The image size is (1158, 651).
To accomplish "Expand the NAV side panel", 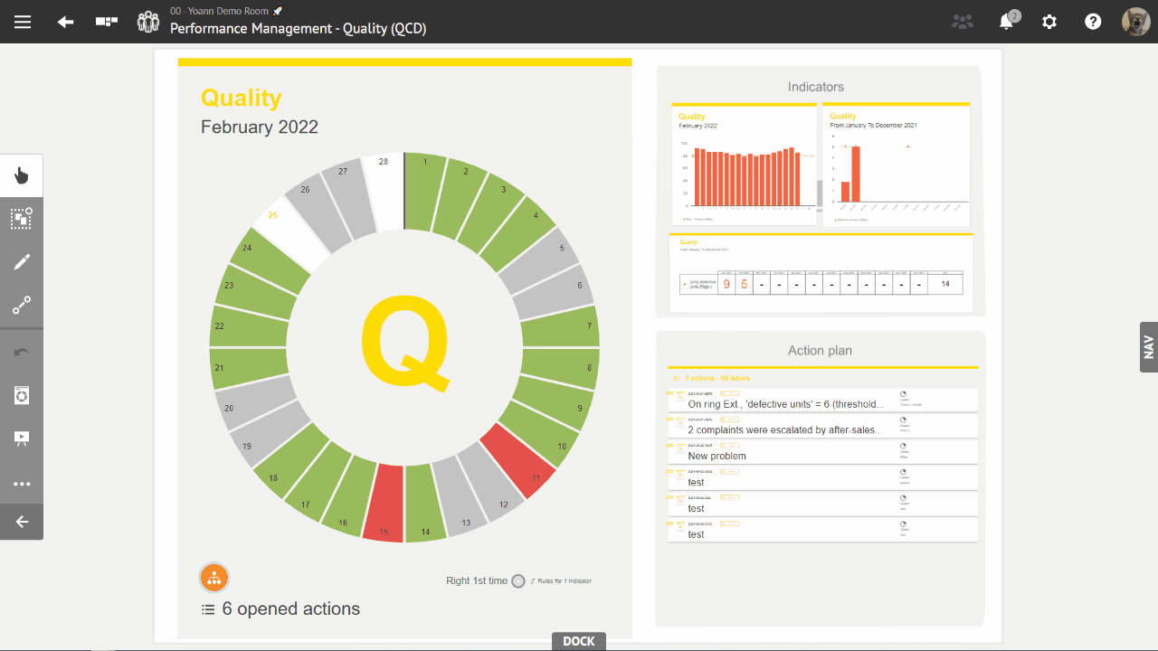I will [1148, 347].
